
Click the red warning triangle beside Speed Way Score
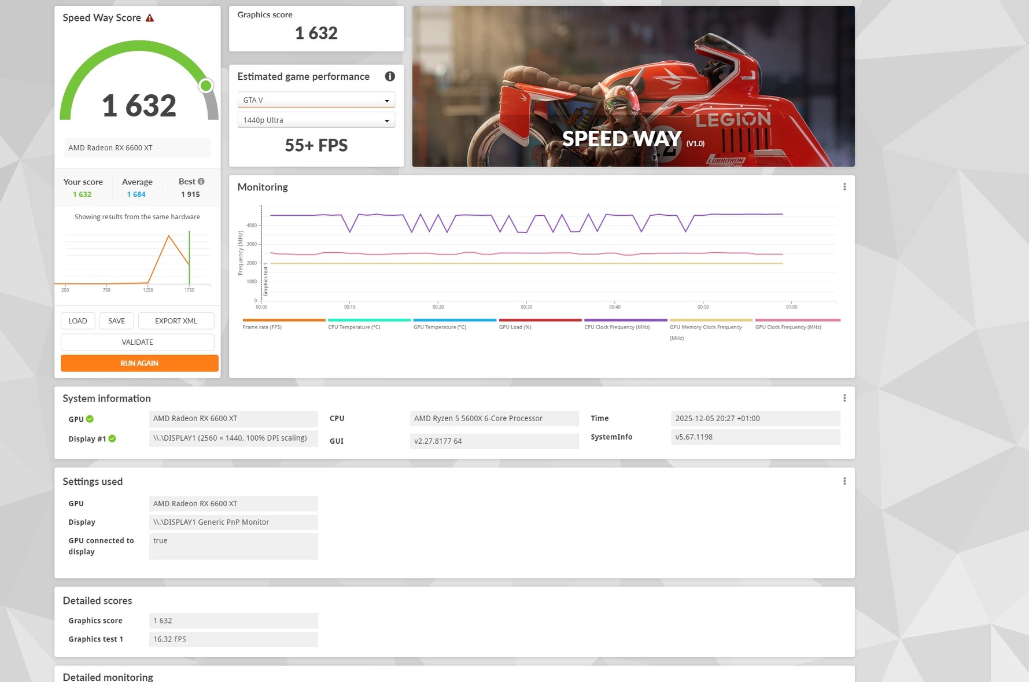point(150,18)
